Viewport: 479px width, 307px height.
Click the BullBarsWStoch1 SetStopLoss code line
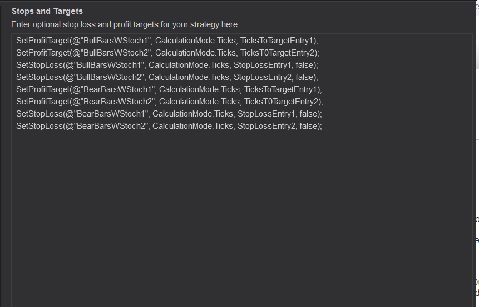point(167,65)
